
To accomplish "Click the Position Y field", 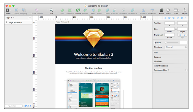I will (182, 23).
